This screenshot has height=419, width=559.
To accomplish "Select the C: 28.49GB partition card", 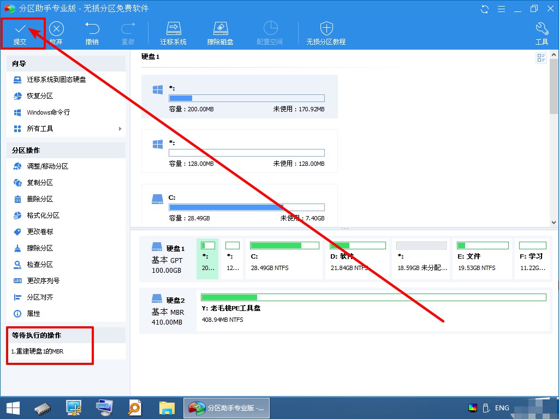I will click(x=240, y=205).
